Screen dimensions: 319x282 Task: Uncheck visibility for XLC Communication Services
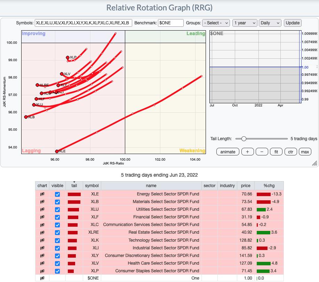[x=57, y=225]
